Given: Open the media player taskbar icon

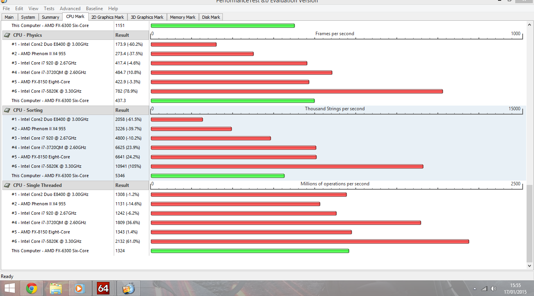Looking at the screenshot, I should tap(80, 289).
